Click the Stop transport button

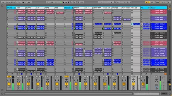pos(63,2)
